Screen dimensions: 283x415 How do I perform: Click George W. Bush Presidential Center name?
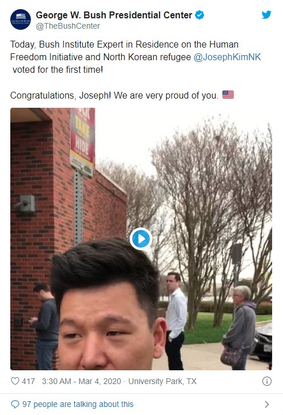(x=114, y=15)
